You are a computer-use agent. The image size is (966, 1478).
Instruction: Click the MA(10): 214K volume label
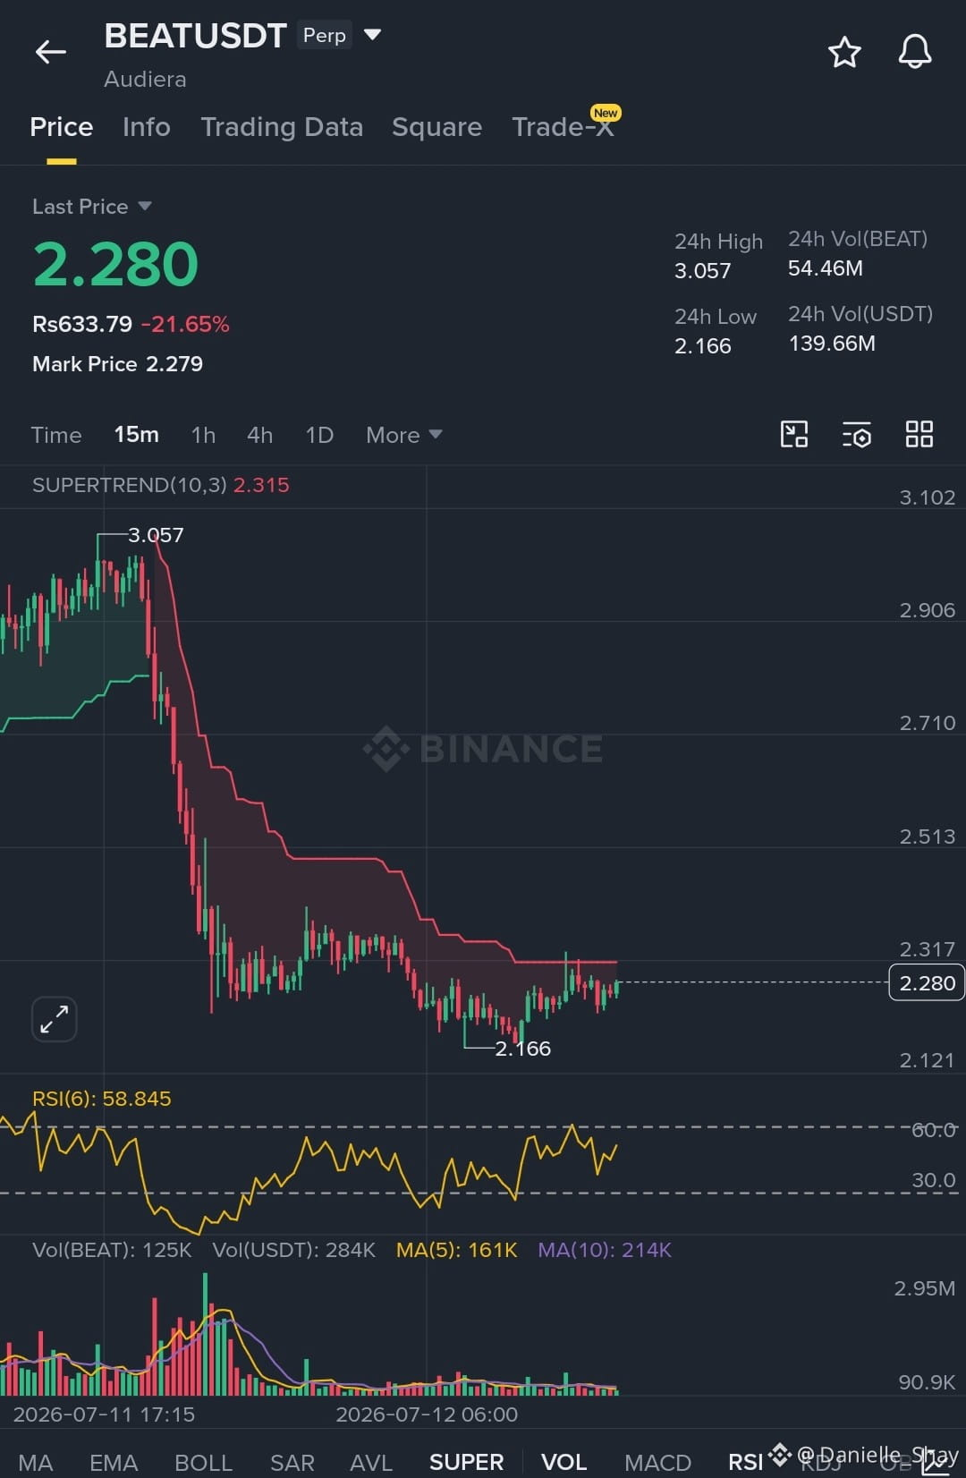point(605,1250)
